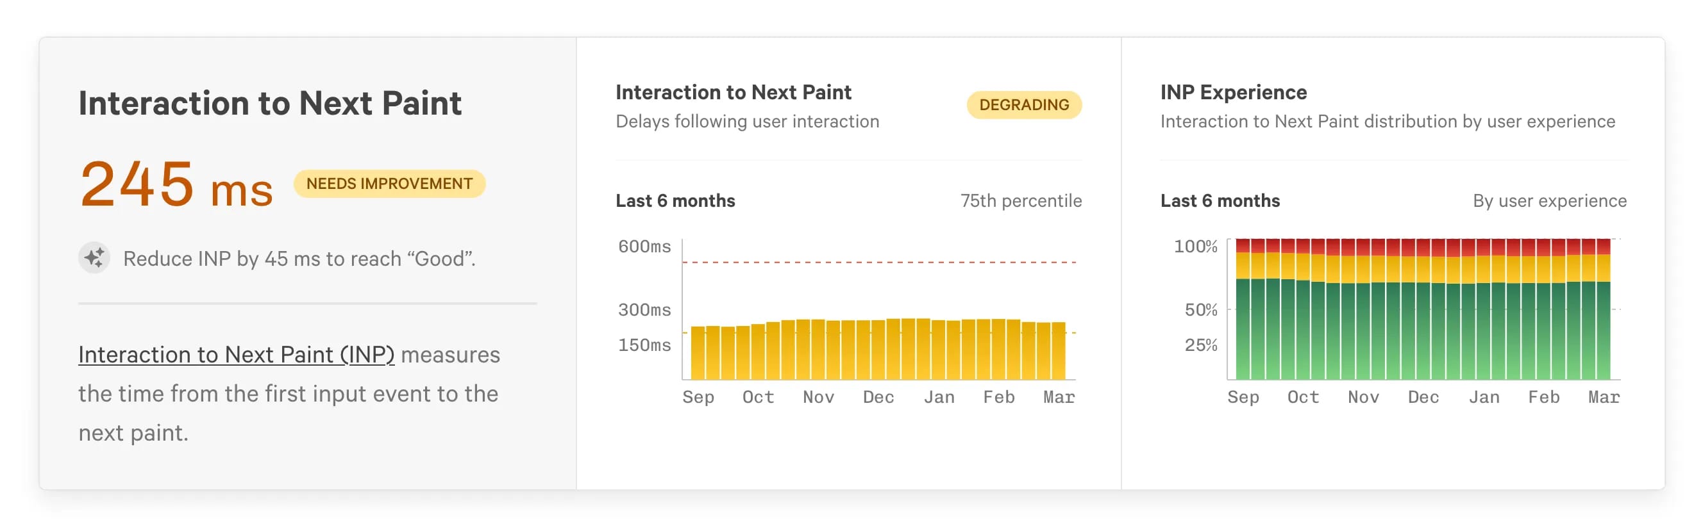Click the Nov label under the 75th percentile chart
This screenshot has width=1703, height=529.
(x=818, y=397)
